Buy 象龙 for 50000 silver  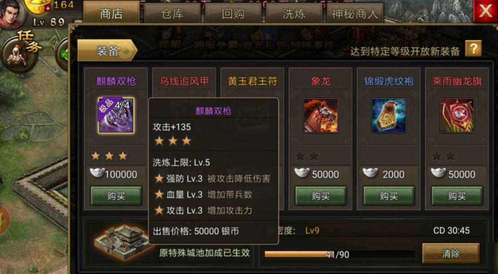click(320, 195)
